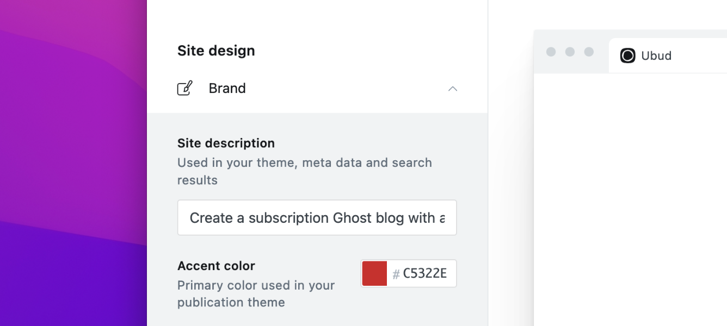Select the Brand settings row label

click(x=227, y=88)
